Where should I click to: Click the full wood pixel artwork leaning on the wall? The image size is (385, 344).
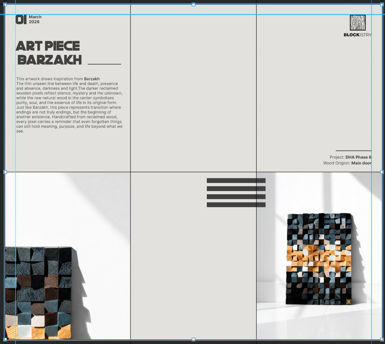point(319,259)
